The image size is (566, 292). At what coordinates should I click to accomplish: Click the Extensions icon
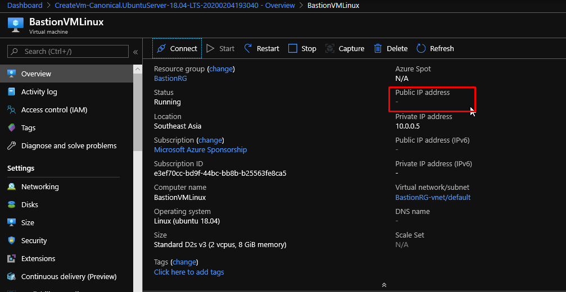coord(12,258)
